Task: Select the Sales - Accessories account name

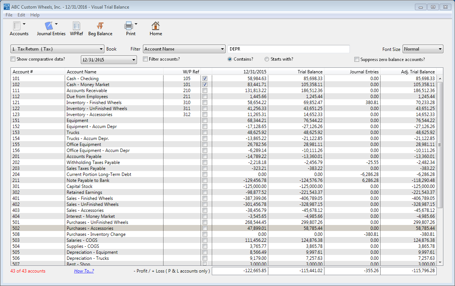Action: (x=84, y=210)
